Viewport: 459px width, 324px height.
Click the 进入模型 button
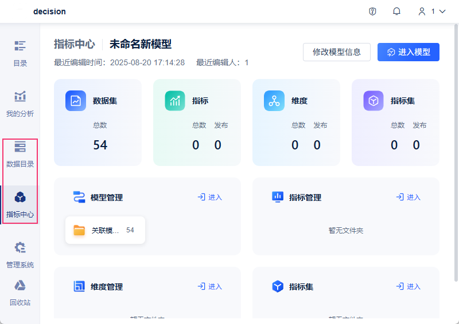pos(409,52)
